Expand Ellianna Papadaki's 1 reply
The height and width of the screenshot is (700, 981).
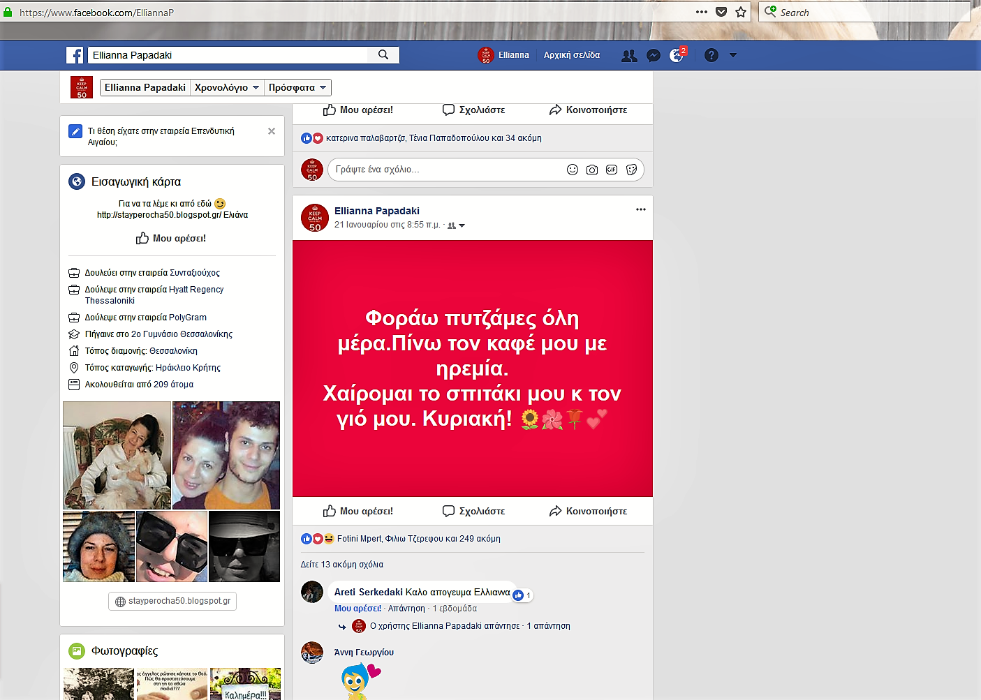470,626
